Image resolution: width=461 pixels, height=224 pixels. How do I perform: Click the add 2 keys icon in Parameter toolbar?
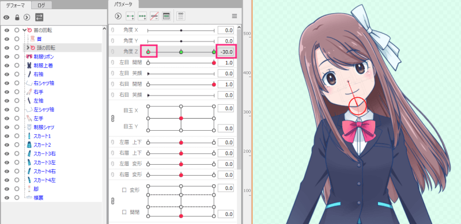click(130, 16)
